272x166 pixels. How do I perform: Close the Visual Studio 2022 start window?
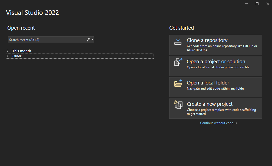tap(268, 3)
